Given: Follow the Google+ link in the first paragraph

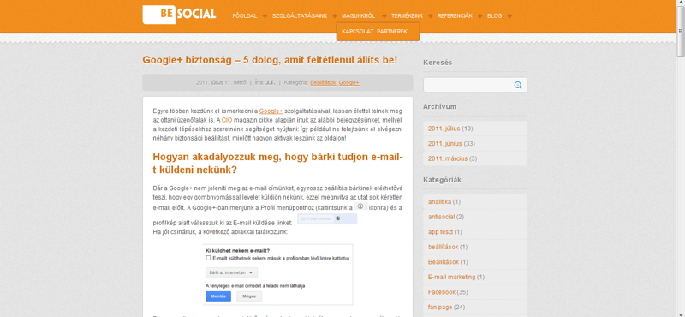Looking at the screenshot, I should (271, 111).
